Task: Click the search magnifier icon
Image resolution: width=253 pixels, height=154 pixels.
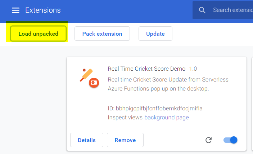Action: 202,10
